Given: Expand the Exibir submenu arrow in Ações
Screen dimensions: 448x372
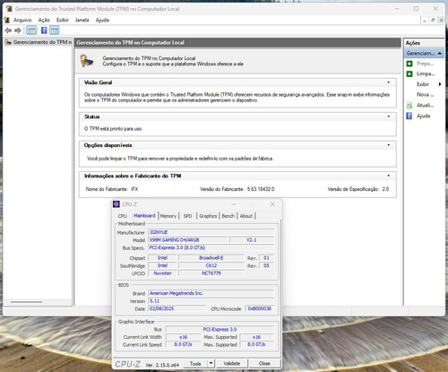Looking at the screenshot, I should [x=440, y=84].
